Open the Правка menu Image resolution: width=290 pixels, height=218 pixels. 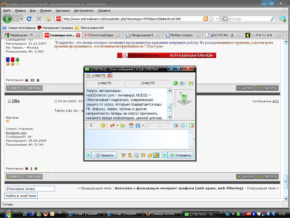(x=20, y=11)
